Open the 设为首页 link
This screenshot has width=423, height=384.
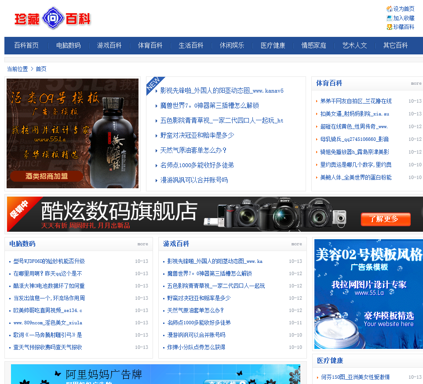click(404, 9)
